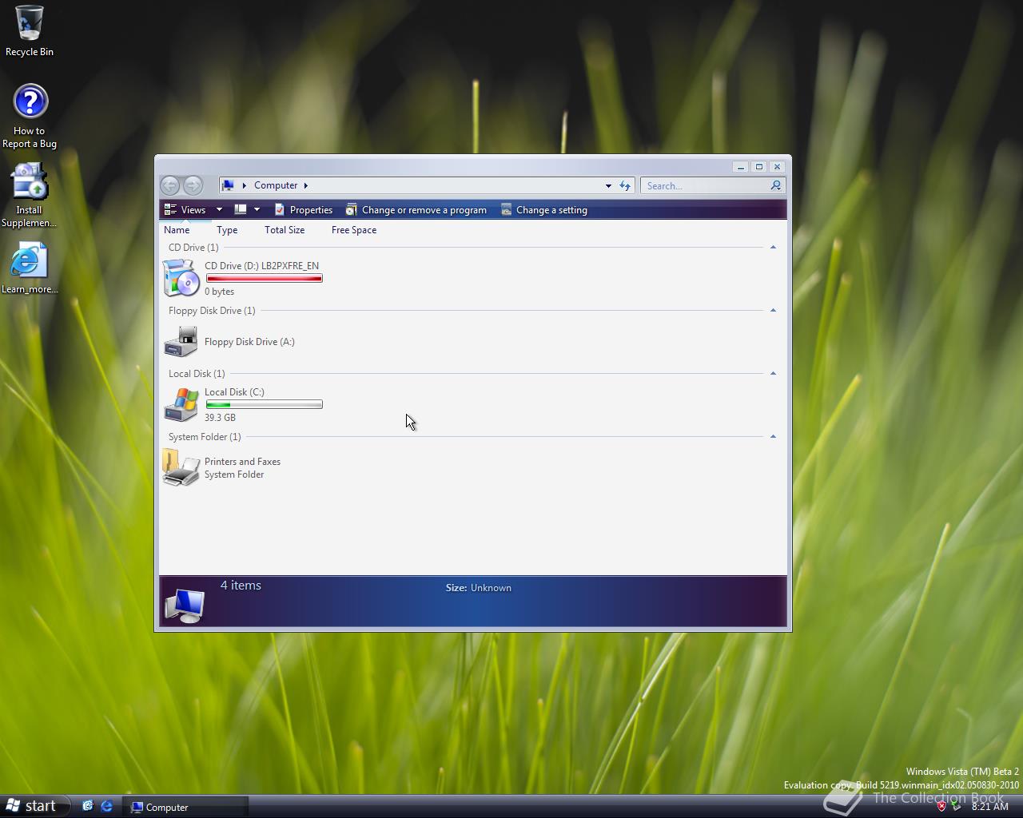Select the 'Printers and Faxes' label

[x=242, y=462]
